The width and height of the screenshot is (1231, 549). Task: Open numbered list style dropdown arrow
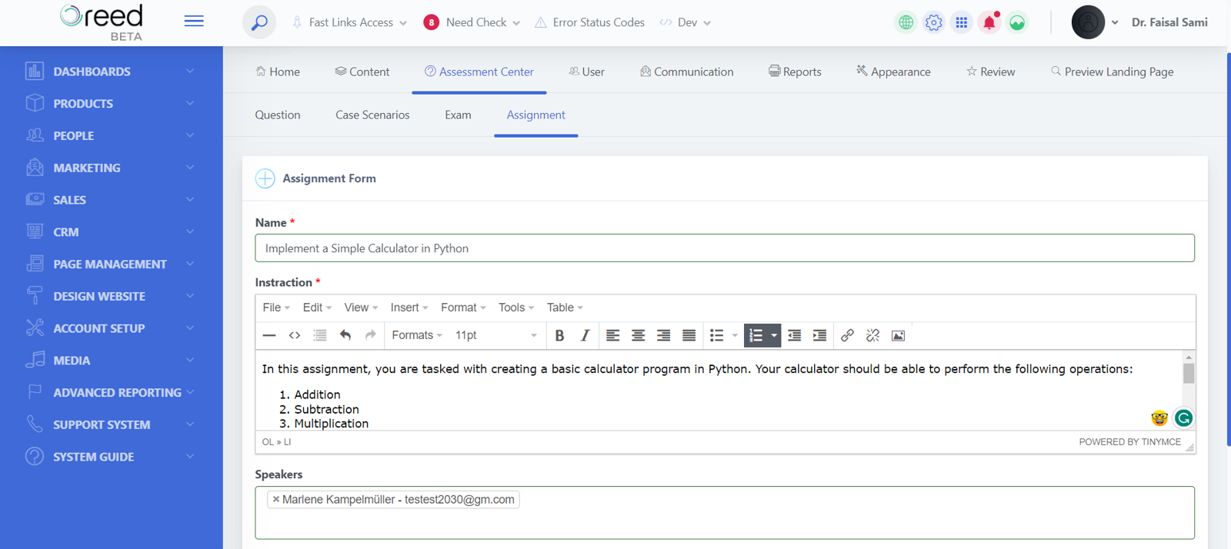(x=774, y=335)
